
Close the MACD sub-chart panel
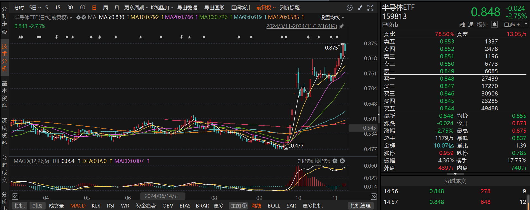[x=342, y=161]
